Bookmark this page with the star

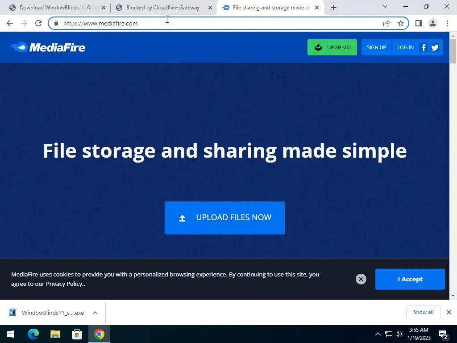point(401,23)
